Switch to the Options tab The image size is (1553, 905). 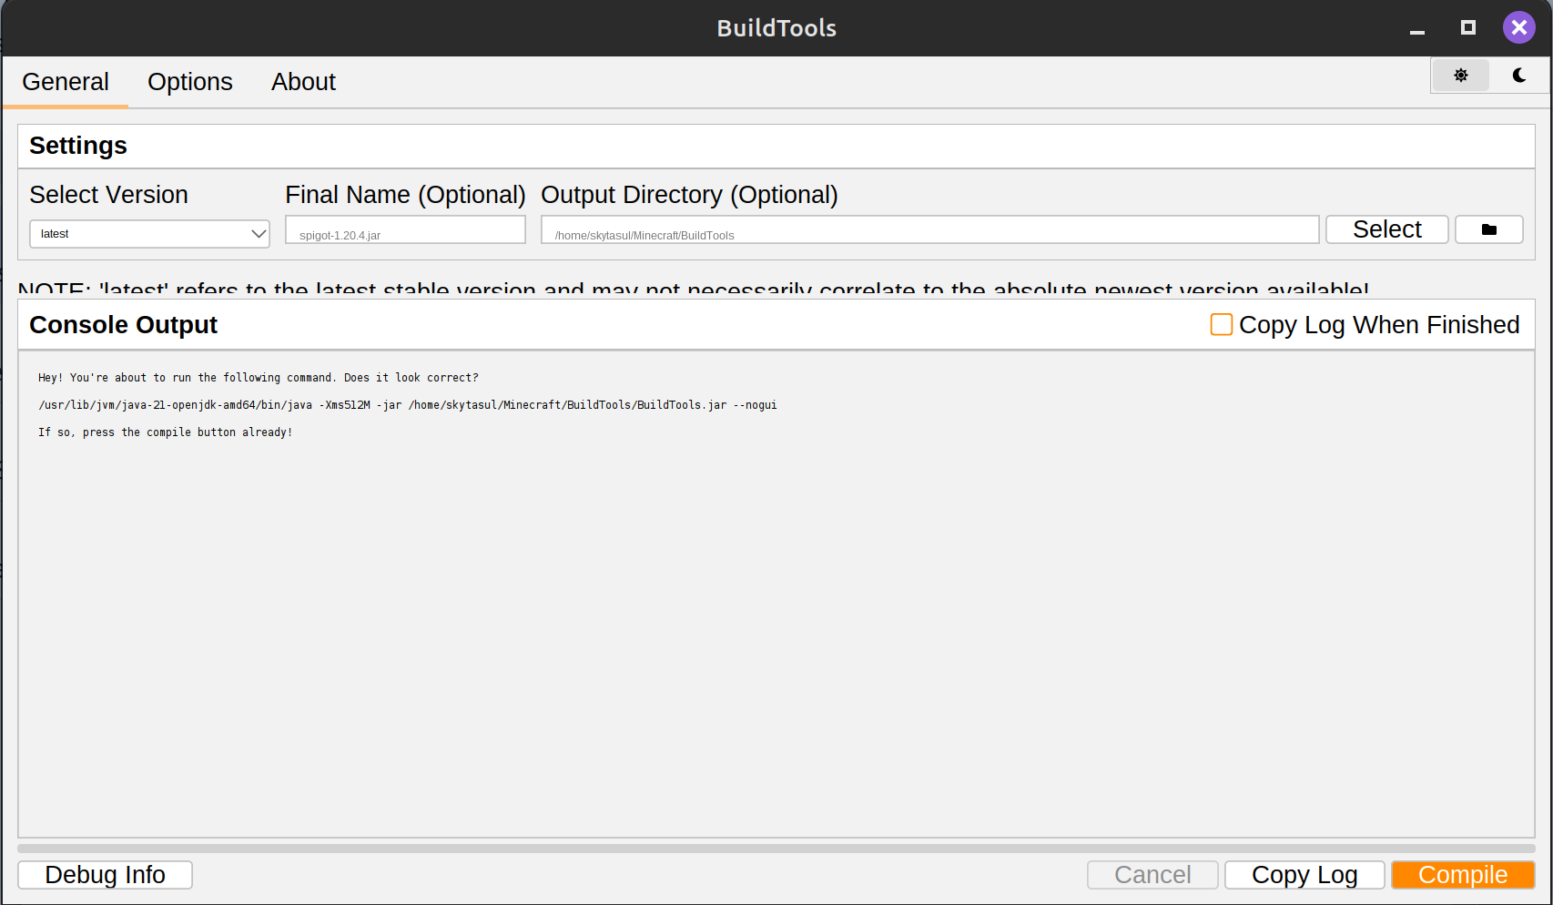point(190,82)
